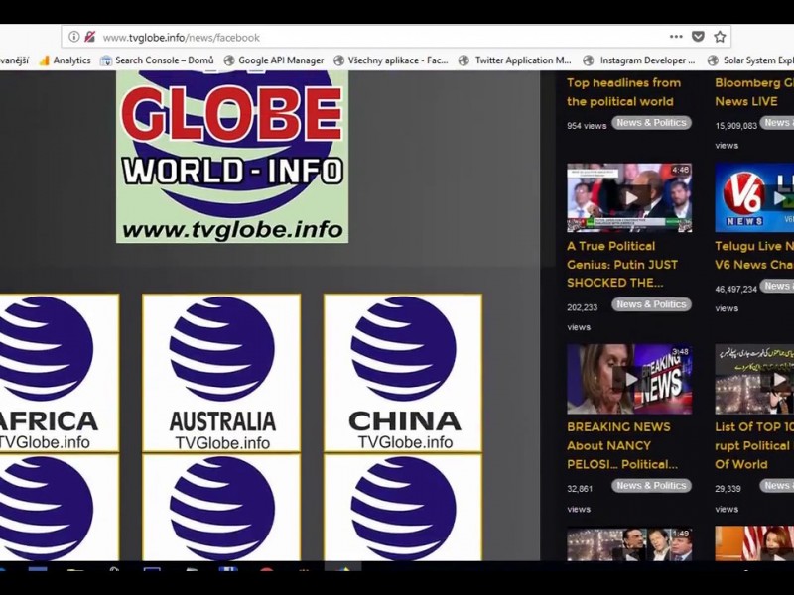The height and width of the screenshot is (595, 794).
Task: Click the site information icon in address bar
Action: point(73,37)
